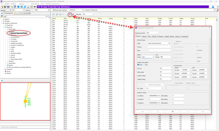Select Buckling Lengths in the tree

(16, 53)
